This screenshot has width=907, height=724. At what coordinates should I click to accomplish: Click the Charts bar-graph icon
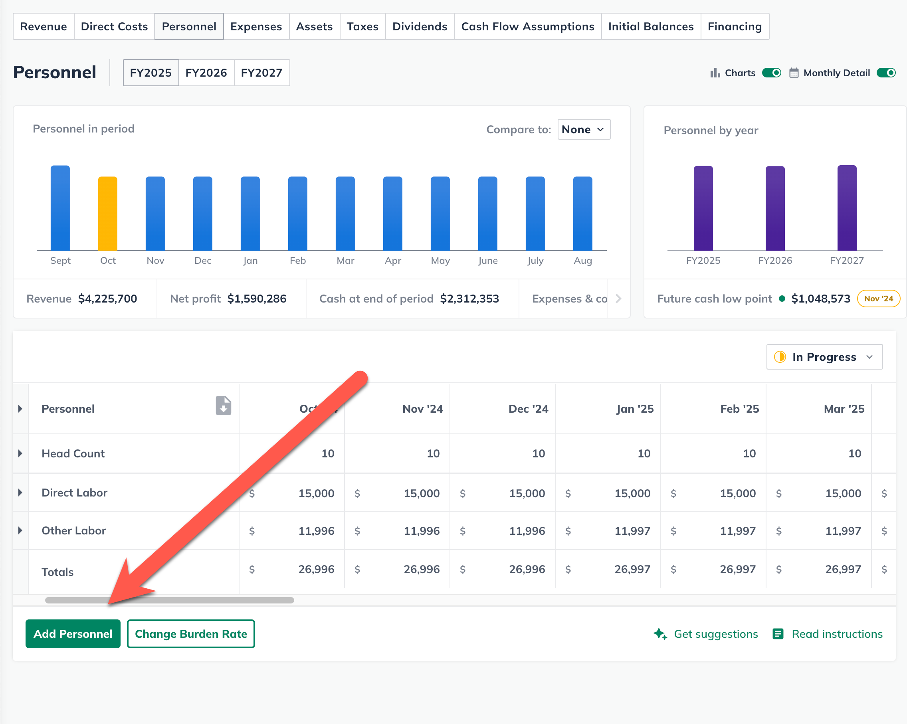pyautogui.click(x=715, y=73)
